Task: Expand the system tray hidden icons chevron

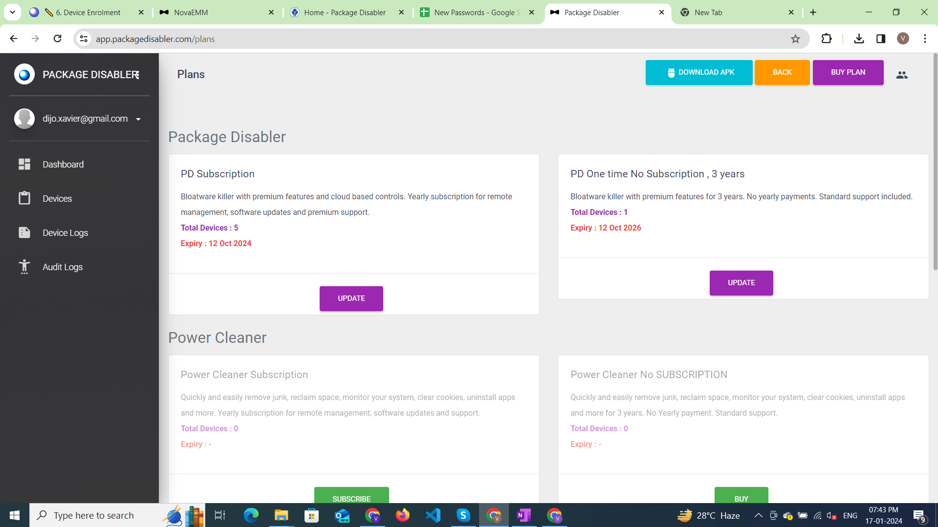Action: [758, 515]
